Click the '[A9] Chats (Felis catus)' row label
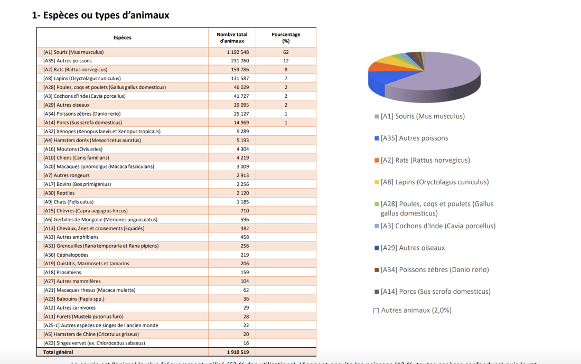The image size is (581, 364). [68, 202]
